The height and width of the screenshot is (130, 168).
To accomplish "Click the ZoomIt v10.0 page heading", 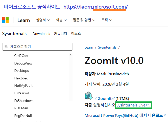I will click(114, 60).
